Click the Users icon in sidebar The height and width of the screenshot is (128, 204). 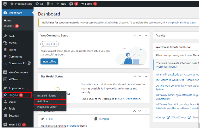click(x=5, y=102)
